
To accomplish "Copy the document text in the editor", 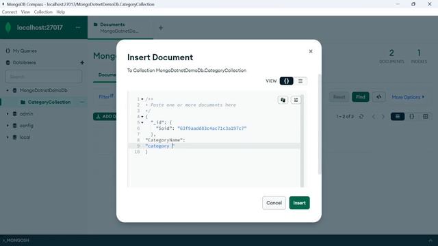I will (283, 100).
